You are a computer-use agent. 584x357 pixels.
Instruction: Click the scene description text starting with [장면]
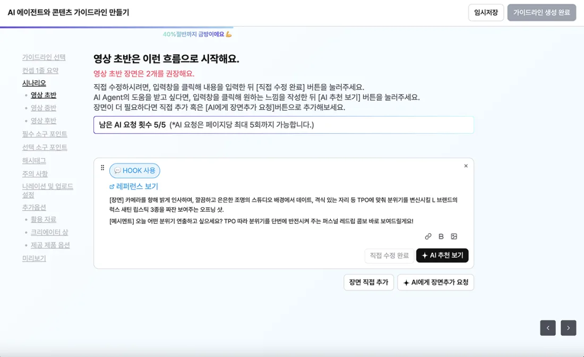click(284, 205)
